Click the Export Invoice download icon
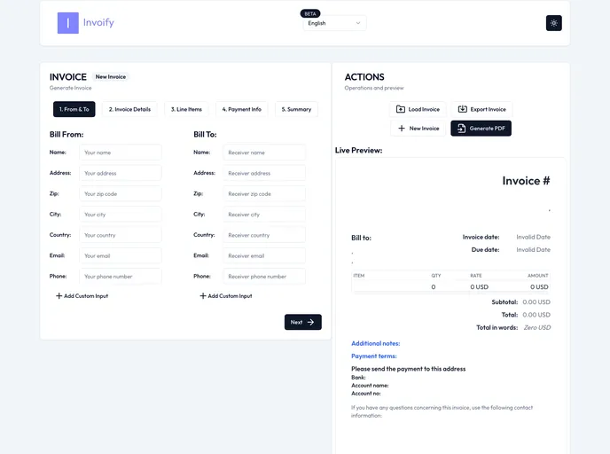 [462, 109]
